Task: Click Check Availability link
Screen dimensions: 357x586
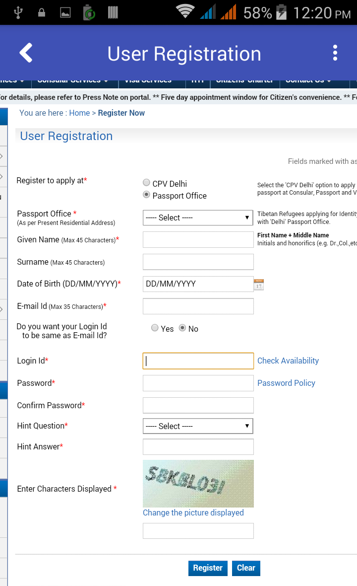Action: click(x=288, y=361)
